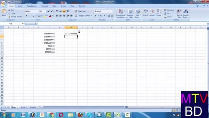Click the Insert Function fx icon
This screenshot has height=118, width=209.
pos(35,24)
